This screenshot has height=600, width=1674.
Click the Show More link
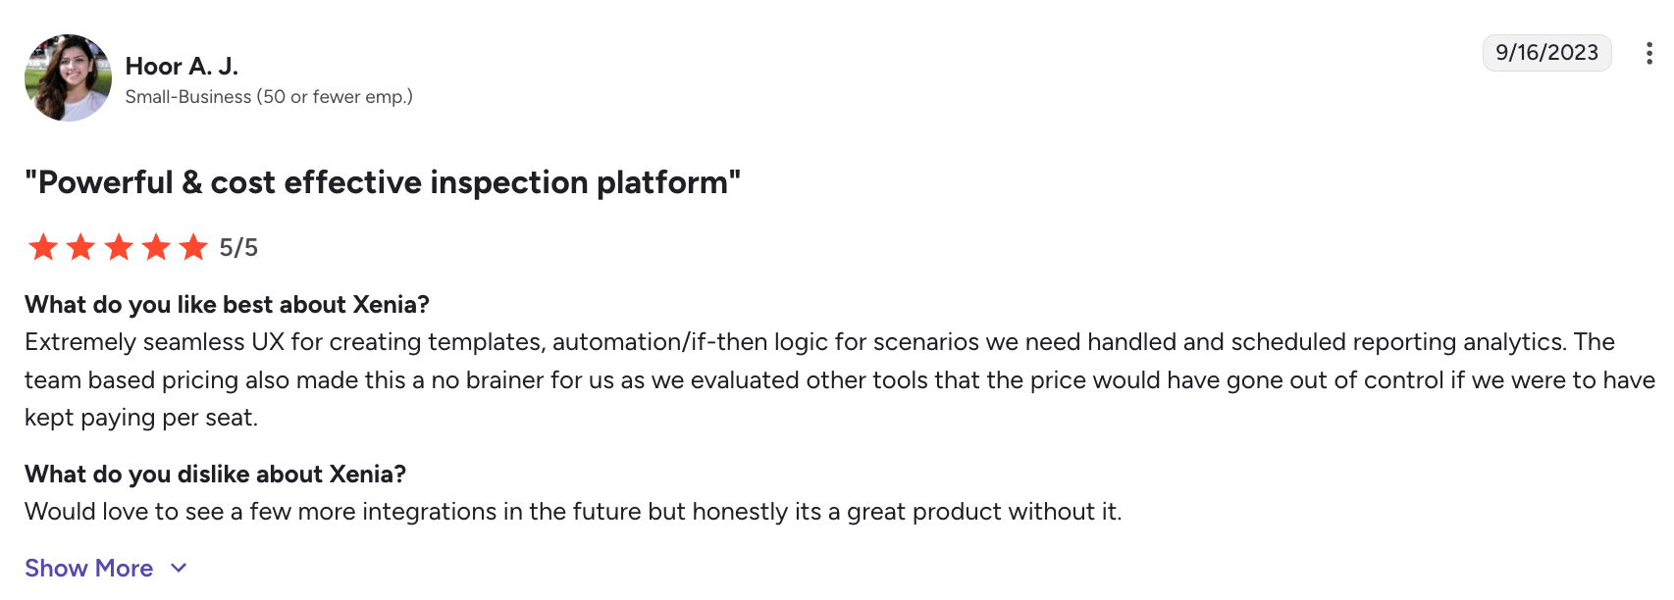point(89,569)
